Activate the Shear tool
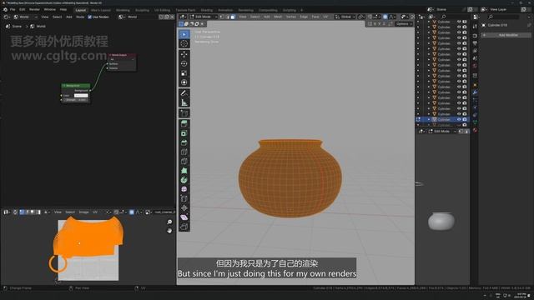 [x=184, y=217]
